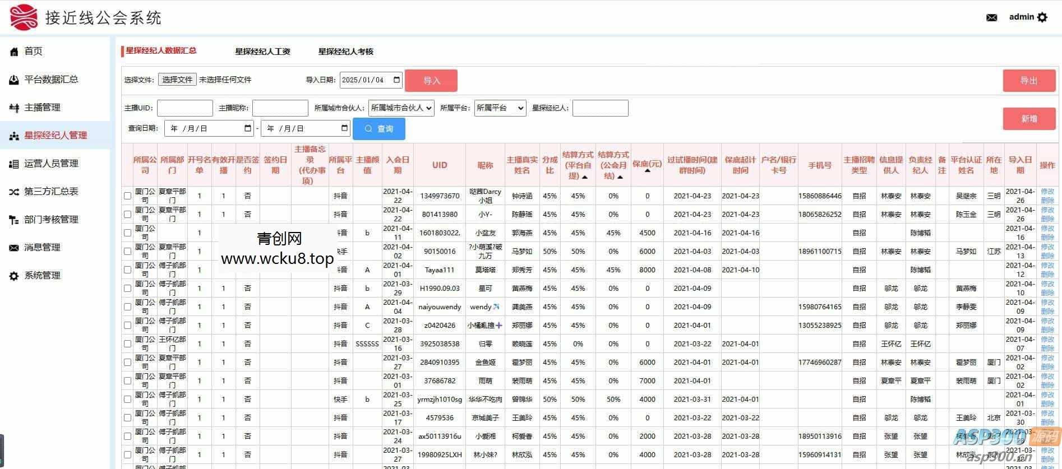Screen dimensions: 1062x469
Task: Click the 运营人员管理 sidebar icon
Action: tap(14, 164)
